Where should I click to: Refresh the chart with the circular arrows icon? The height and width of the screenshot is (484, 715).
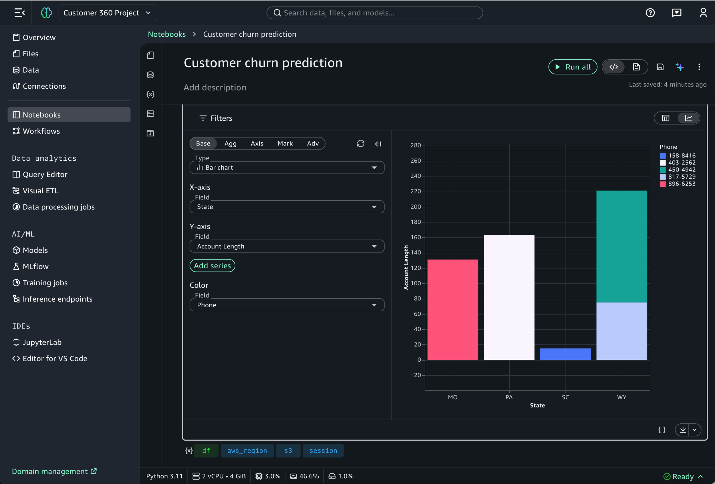[x=361, y=144]
